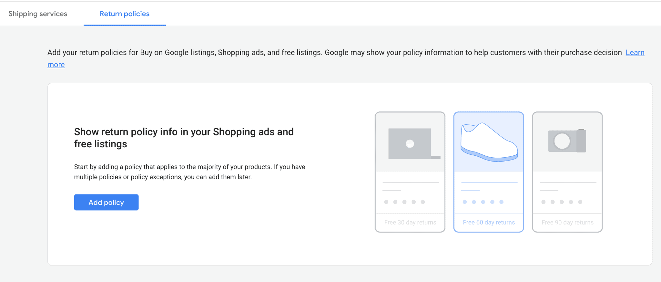Image resolution: width=661 pixels, height=282 pixels.
Task: Click the Add policy button
Action: tap(106, 202)
